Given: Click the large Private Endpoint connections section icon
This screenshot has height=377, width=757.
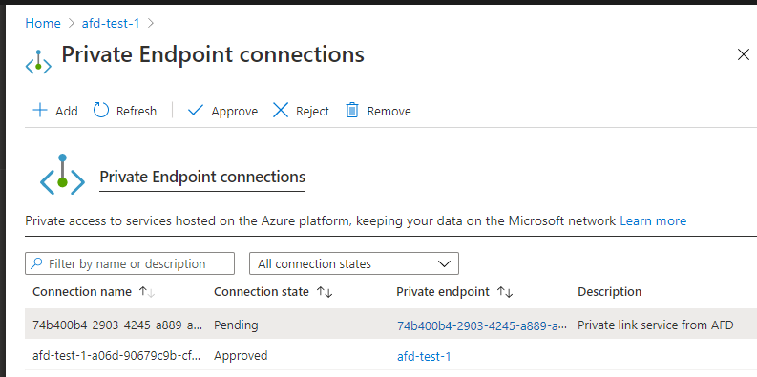Looking at the screenshot, I should click(62, 175).
